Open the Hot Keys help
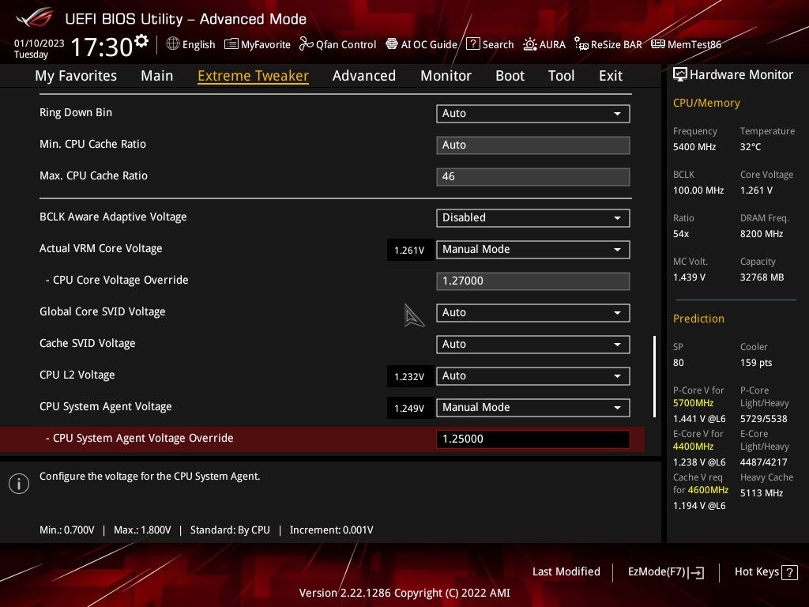The image size is (809, 607). click(766, 572)
